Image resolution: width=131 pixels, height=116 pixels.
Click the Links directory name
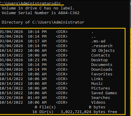(97, 79)
